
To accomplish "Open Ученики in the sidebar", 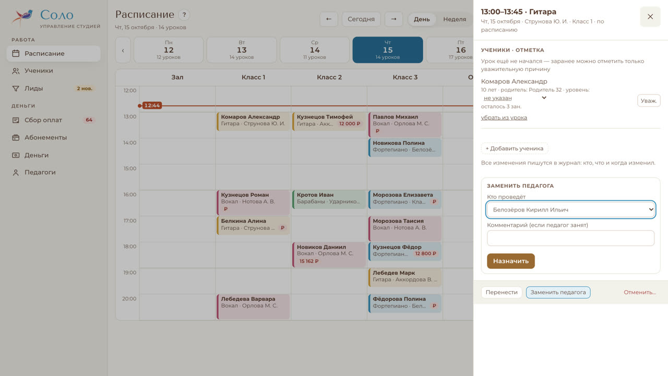I will [x=53, y=71].
